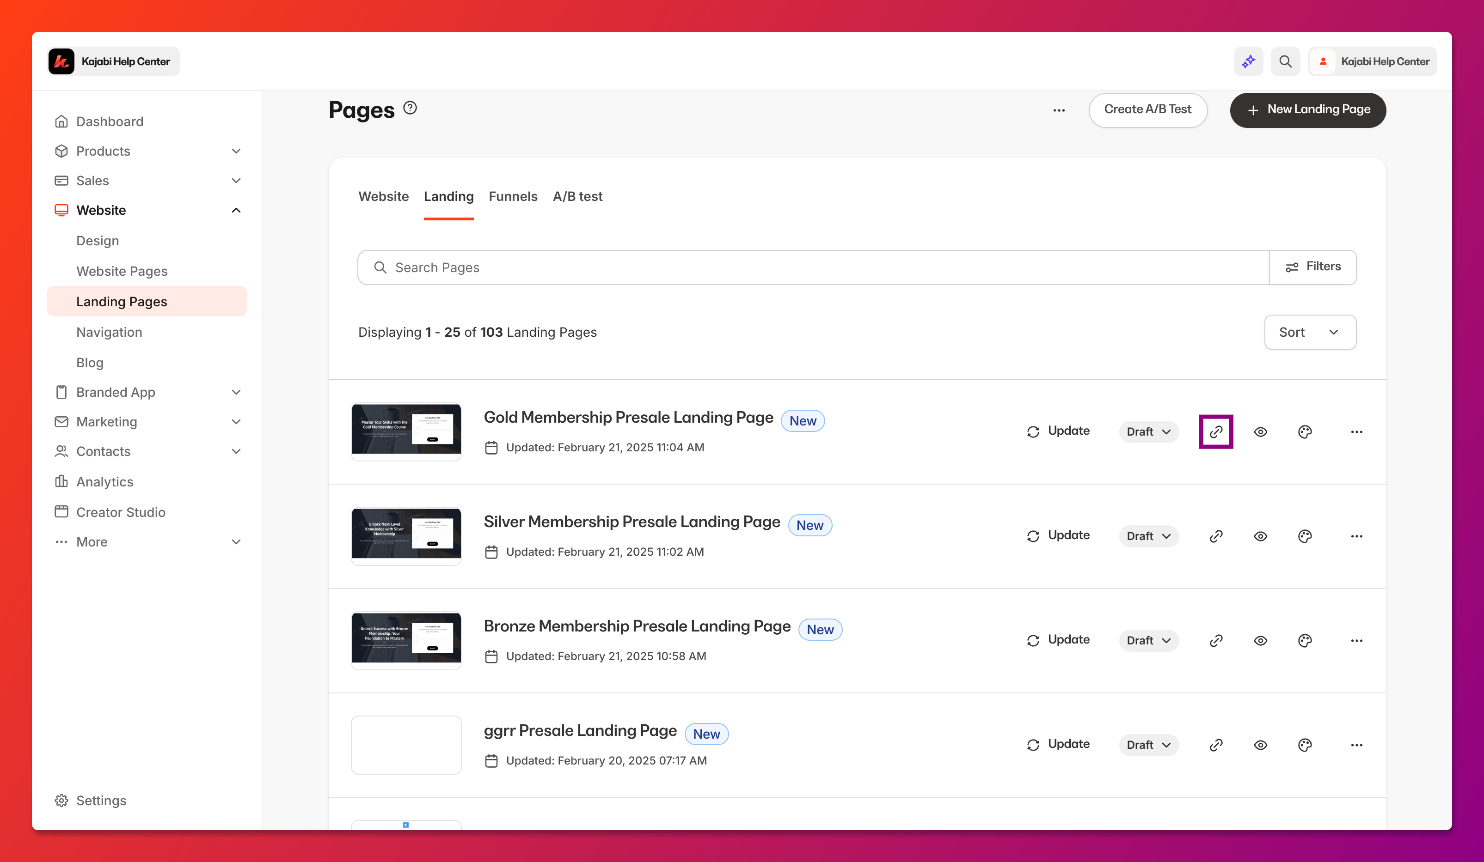Preview the Gold Membership Presale page
1484x862 pixels.
[x=1260, y=432]
